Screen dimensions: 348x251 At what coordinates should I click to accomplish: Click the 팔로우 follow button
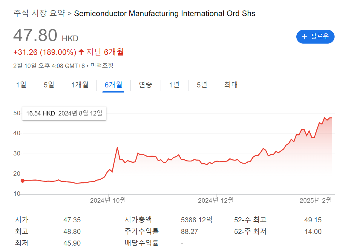point(315,37)
